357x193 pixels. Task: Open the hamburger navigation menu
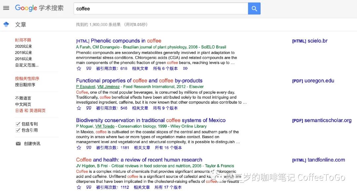click(x=6, y=8)
